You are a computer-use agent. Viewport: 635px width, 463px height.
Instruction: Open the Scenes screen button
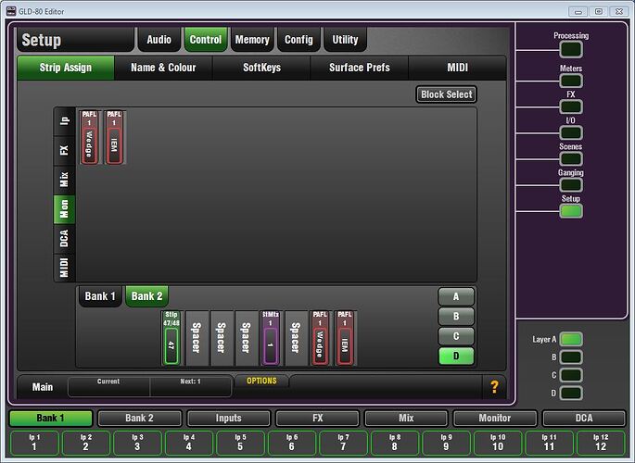pos(571,158)
